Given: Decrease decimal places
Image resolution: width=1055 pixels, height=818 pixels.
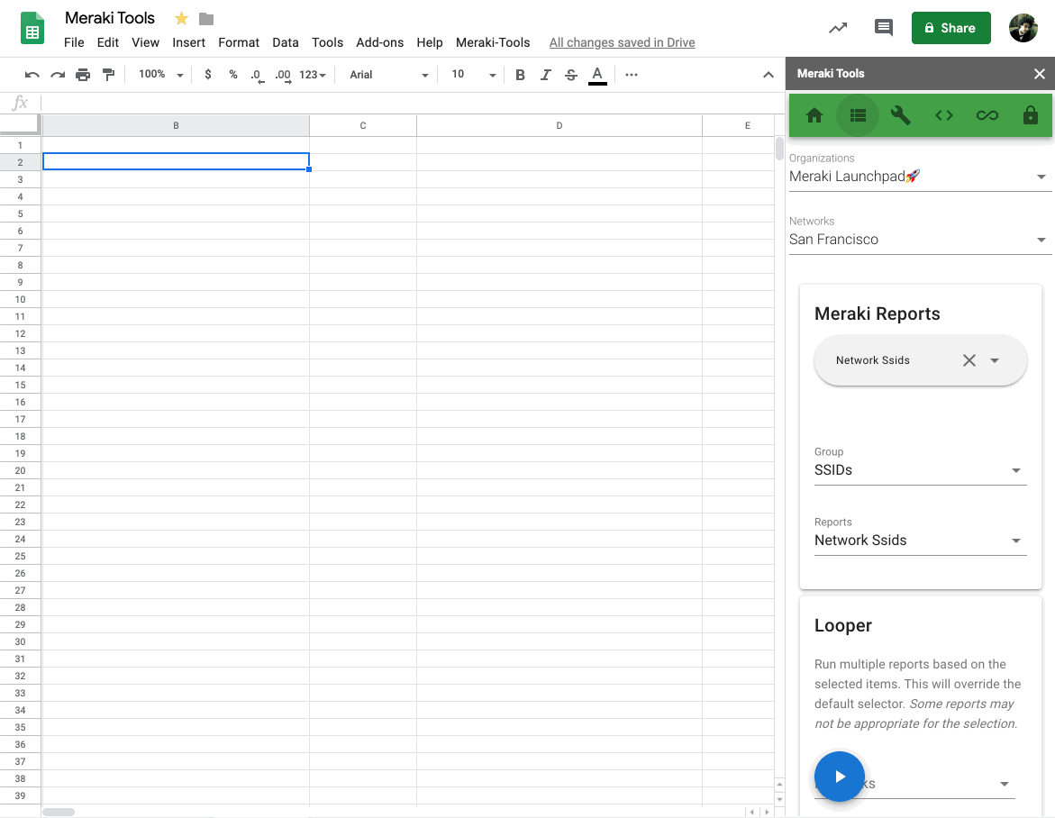Looking at the screenshot, I should 257,76.
